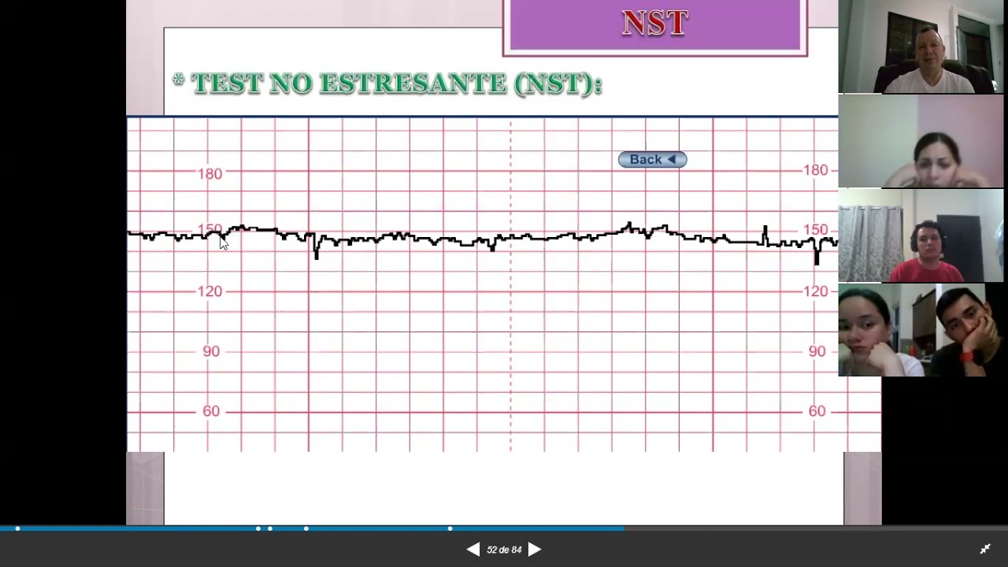Click the first chapter marker on the progress bar
The image size is (1008, 567).
(x=17, y=528)
